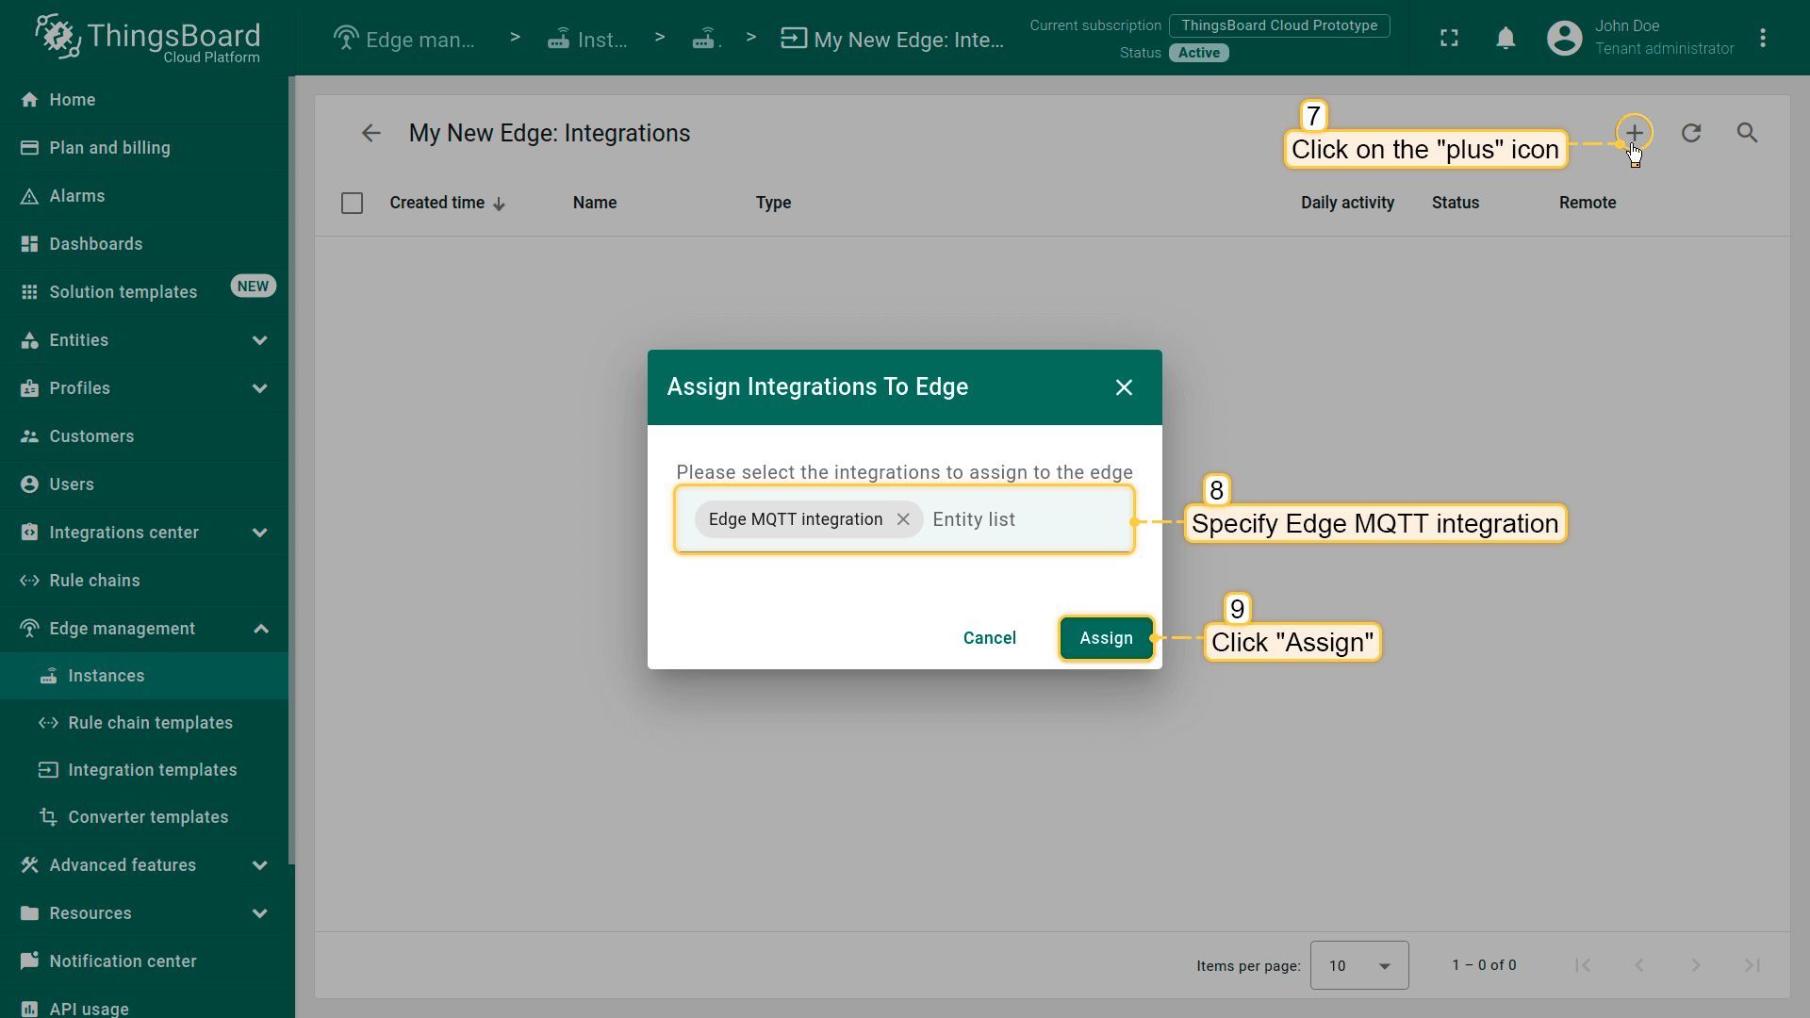This screenshot has width=1810, height=1018.
Task: Collapse the Edge management section
Action: coord(260,629)
